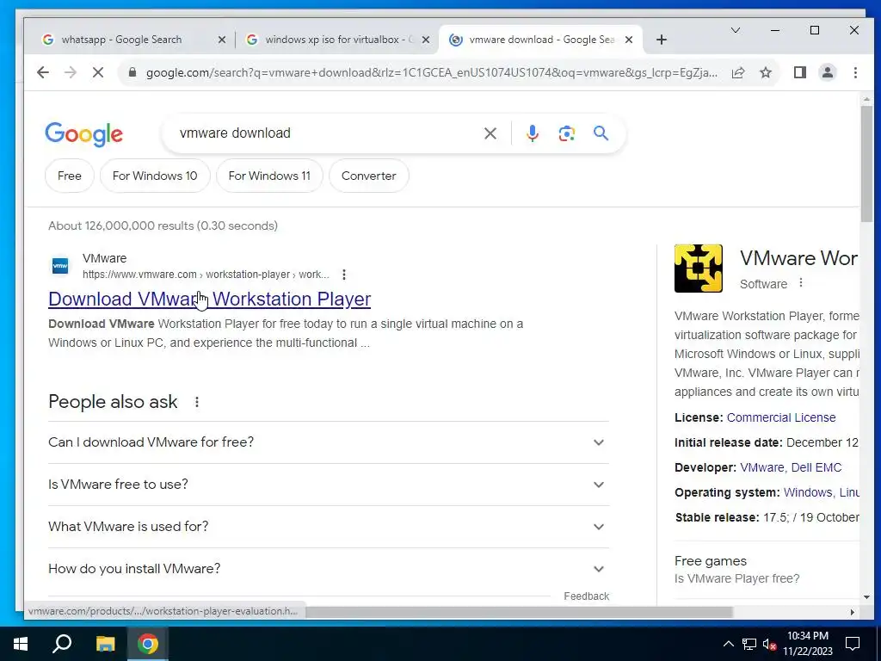
Task: Open taskbar clock showing 10:34 PM
Action: point(807,644)
